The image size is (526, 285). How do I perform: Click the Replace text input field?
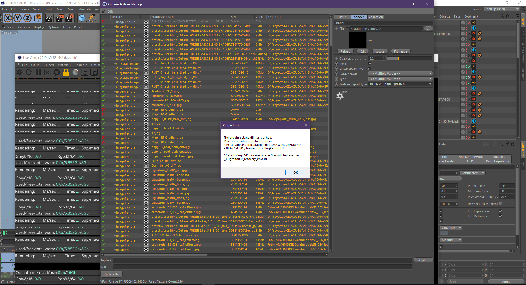coord(263,260)
